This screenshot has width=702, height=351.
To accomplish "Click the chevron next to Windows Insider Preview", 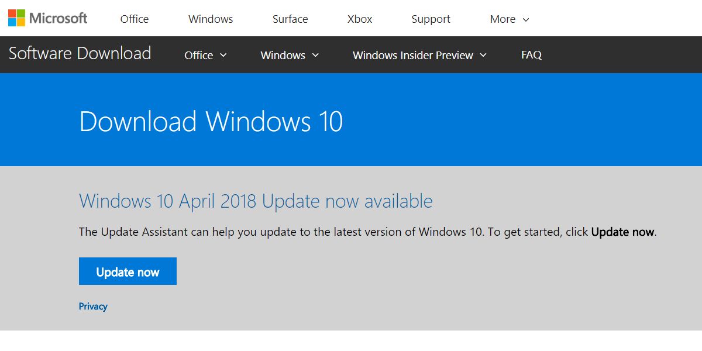I will (x=483, y=55).
